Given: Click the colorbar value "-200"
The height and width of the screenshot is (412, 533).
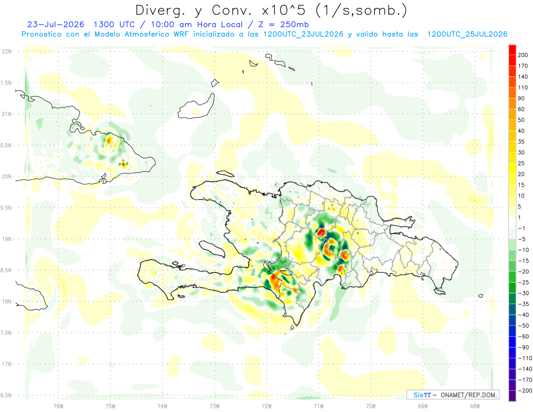Looking at the screenshot, I should click(526, 391).
